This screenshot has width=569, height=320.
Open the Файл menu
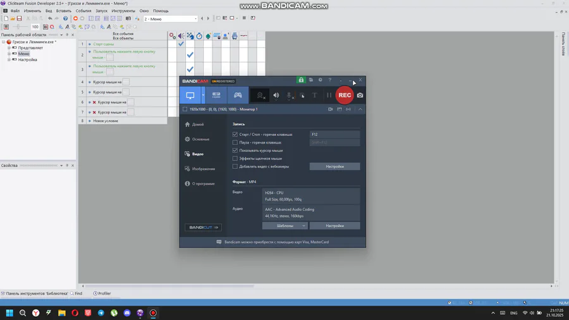(x=15, y=11)
